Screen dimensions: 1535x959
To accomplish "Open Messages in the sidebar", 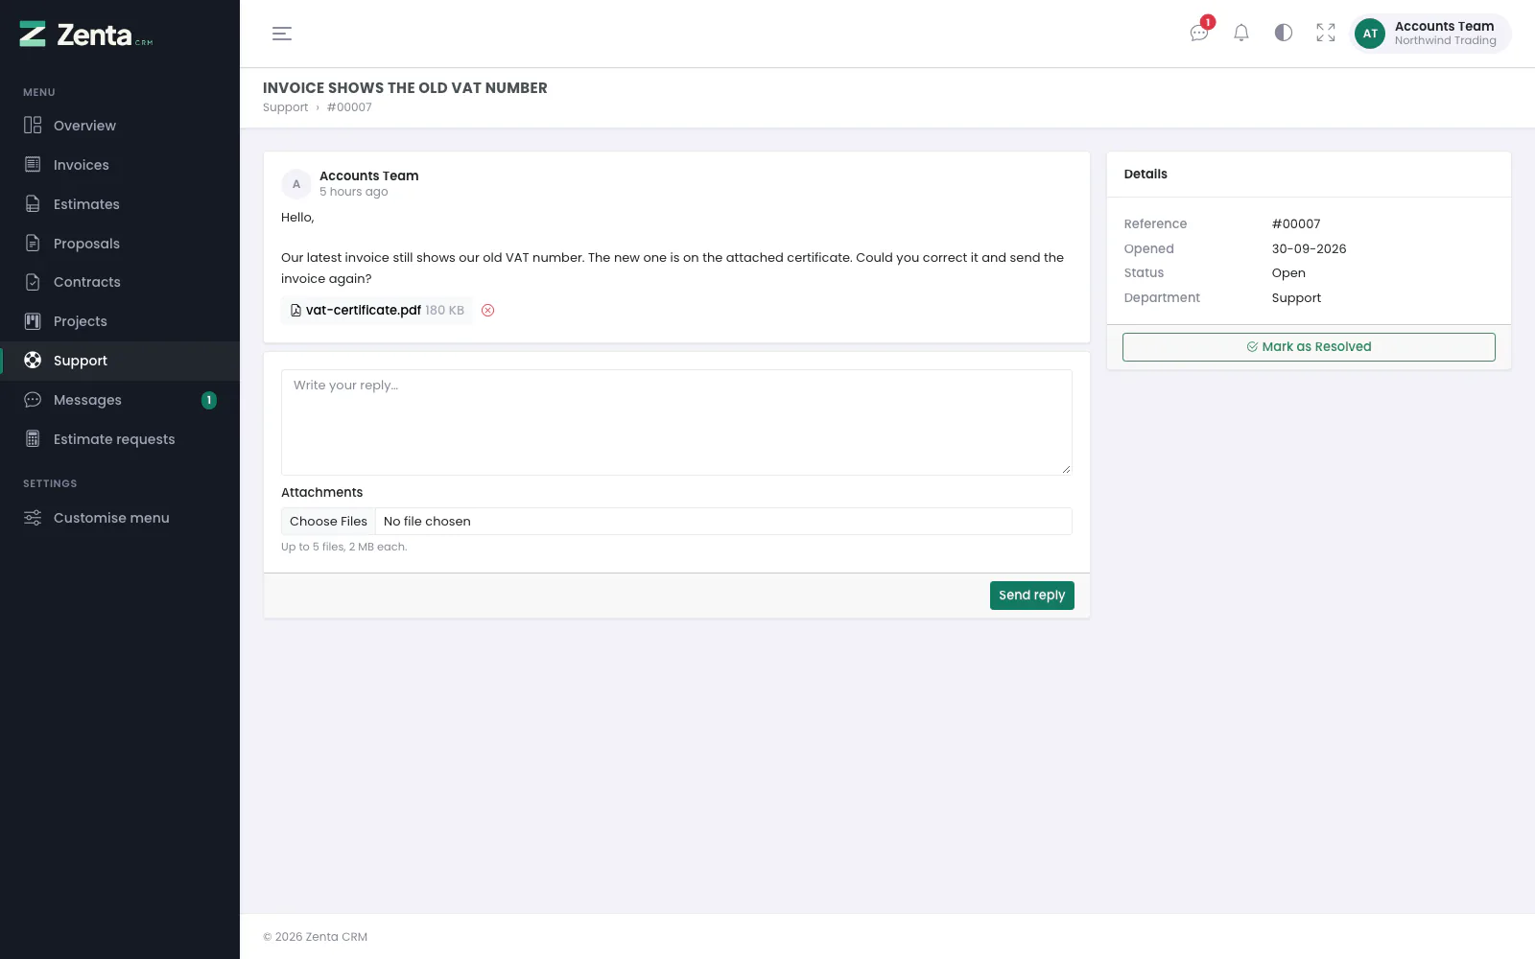I will pyautogui.click(x=120, y=400).
